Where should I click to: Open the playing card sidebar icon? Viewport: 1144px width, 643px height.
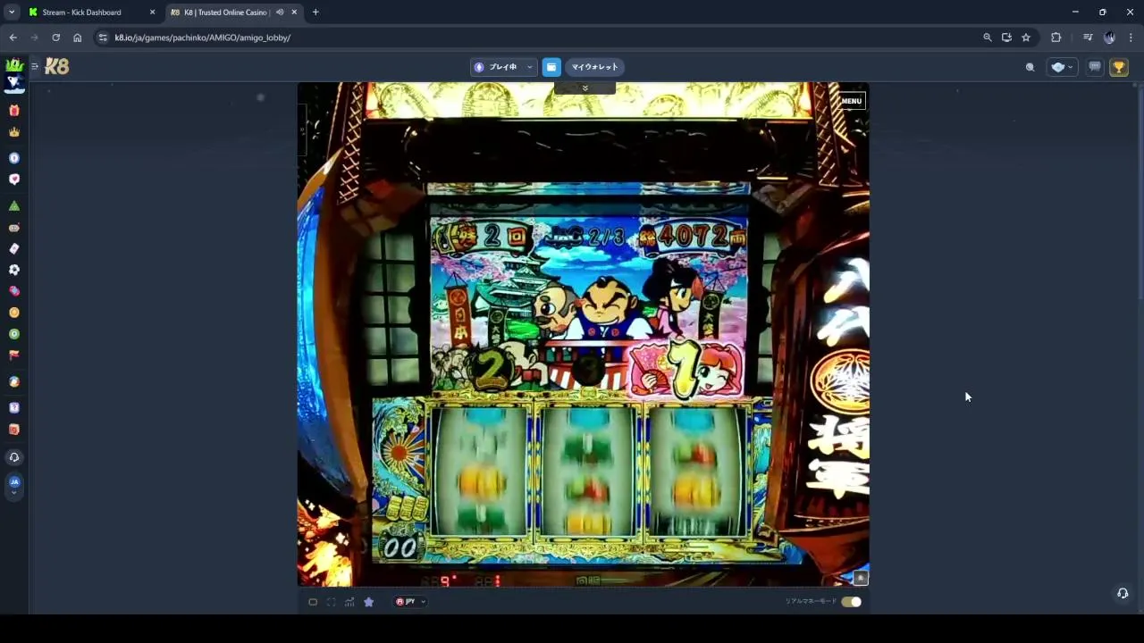pos(13,249)
